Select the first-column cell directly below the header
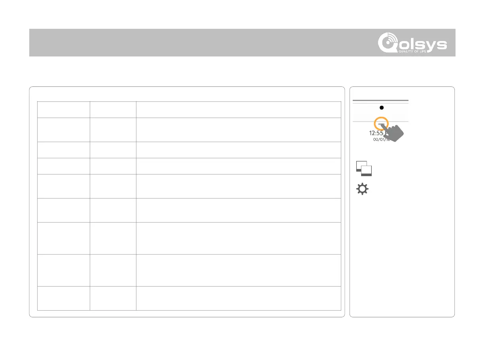This screenshot has height=341, width=484. (63, 129)
